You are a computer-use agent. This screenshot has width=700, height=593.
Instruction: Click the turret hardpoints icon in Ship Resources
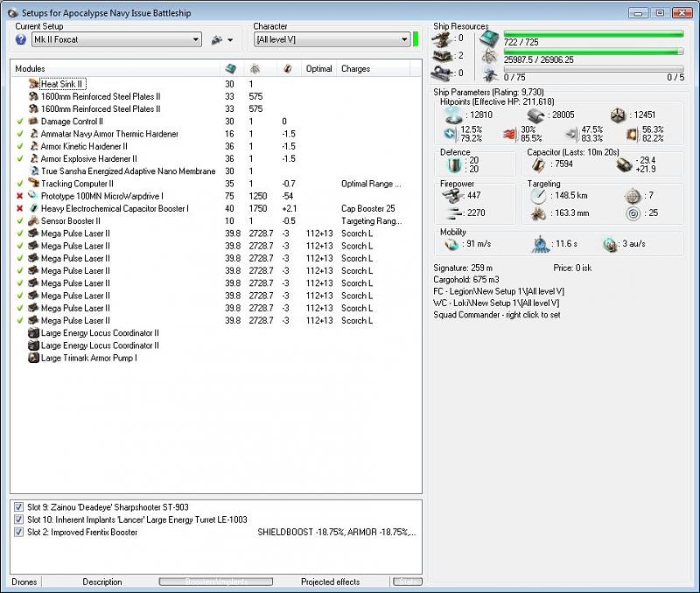[x=441, y=39]
